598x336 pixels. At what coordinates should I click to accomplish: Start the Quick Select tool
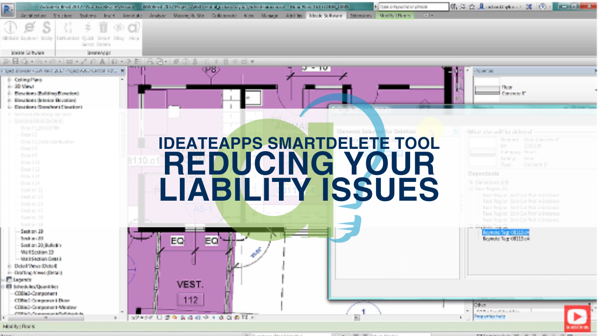pos(88,34)
